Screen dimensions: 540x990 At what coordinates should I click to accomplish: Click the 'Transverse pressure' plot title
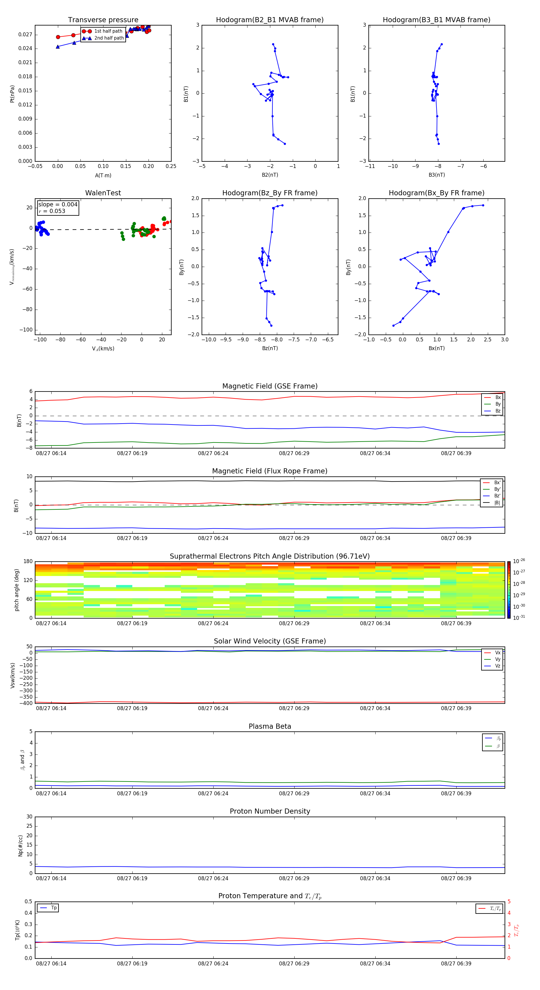point(103,20)
